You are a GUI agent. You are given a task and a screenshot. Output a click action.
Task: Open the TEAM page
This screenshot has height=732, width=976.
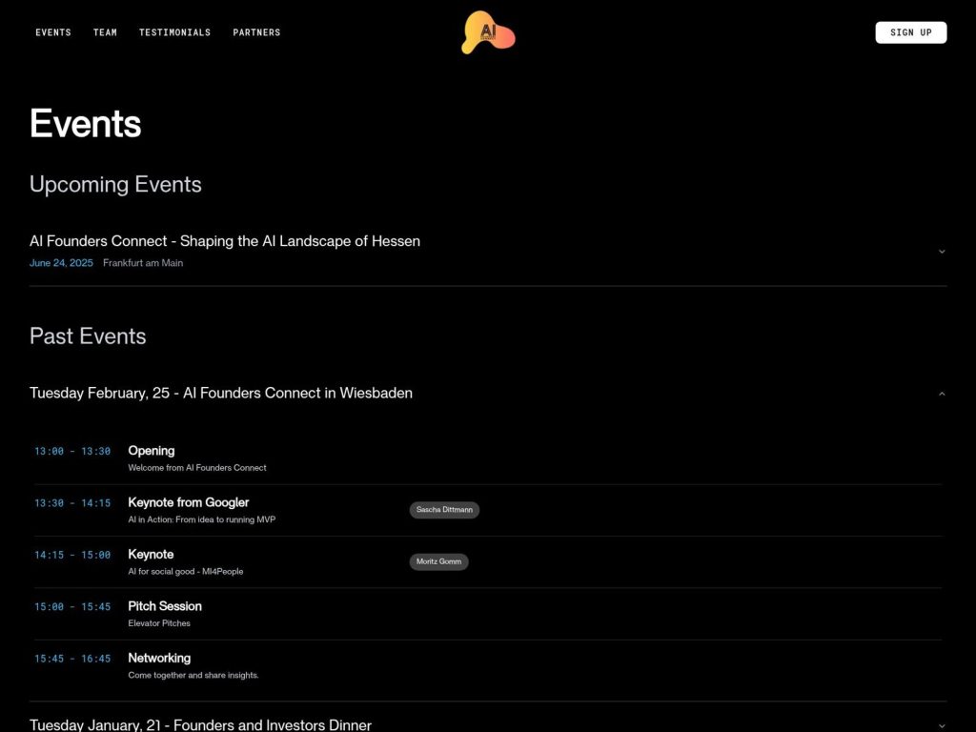(x=105, y=32)
